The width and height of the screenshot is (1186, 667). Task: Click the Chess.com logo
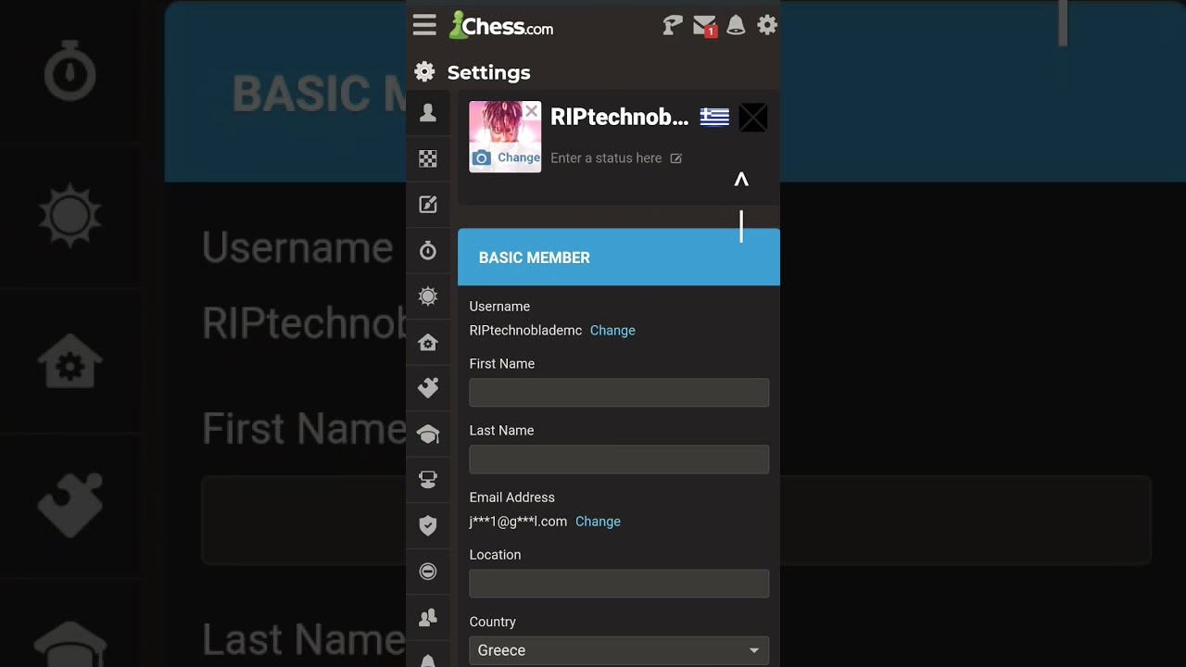501,26
